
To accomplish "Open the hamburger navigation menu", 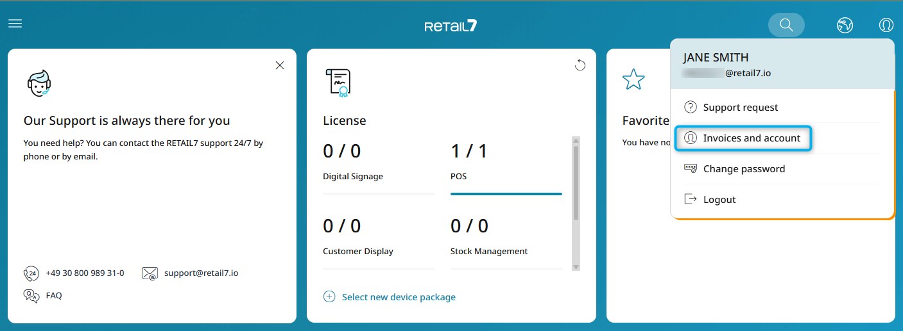I will pyautogui.click(x=15, y=24).
